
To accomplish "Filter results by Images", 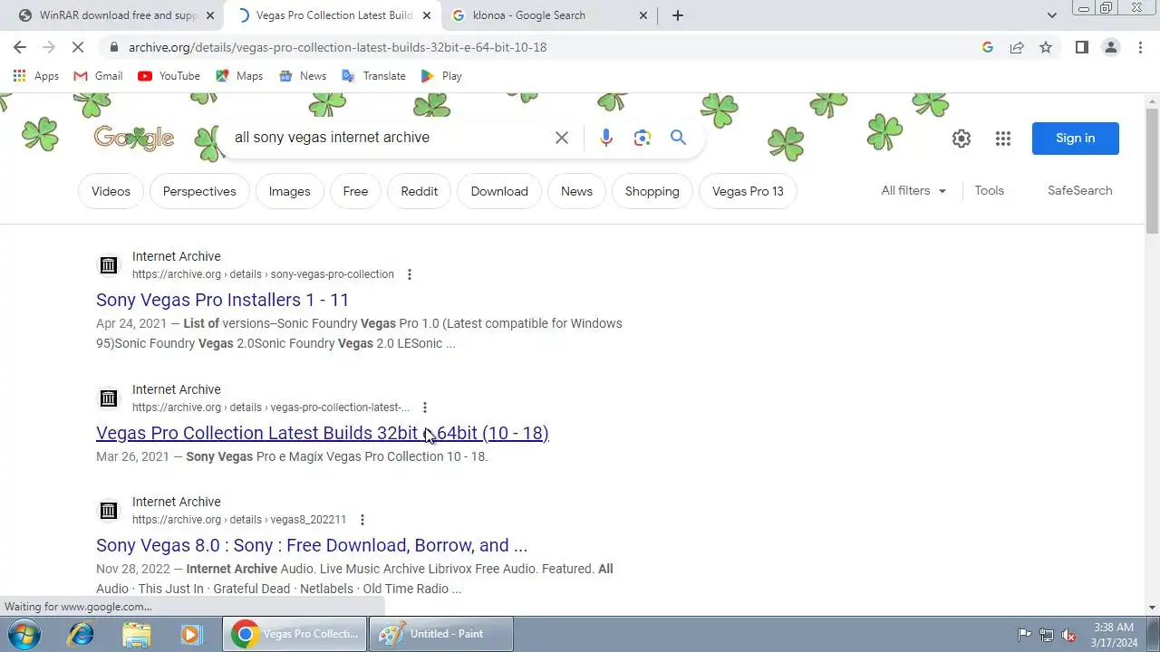I will point(290,191).
